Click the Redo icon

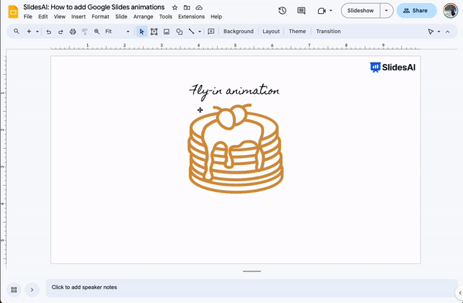[60, 32]
